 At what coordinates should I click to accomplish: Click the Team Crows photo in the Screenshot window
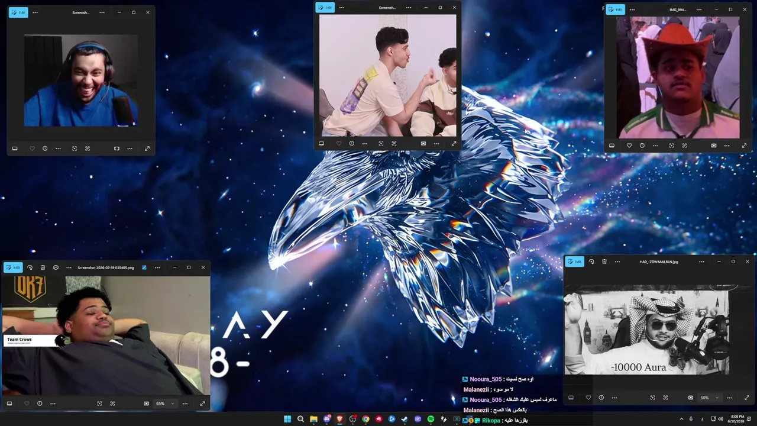106,335
